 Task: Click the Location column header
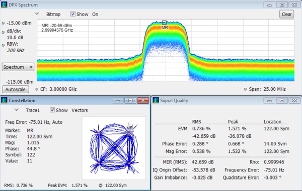coord(272,122)
